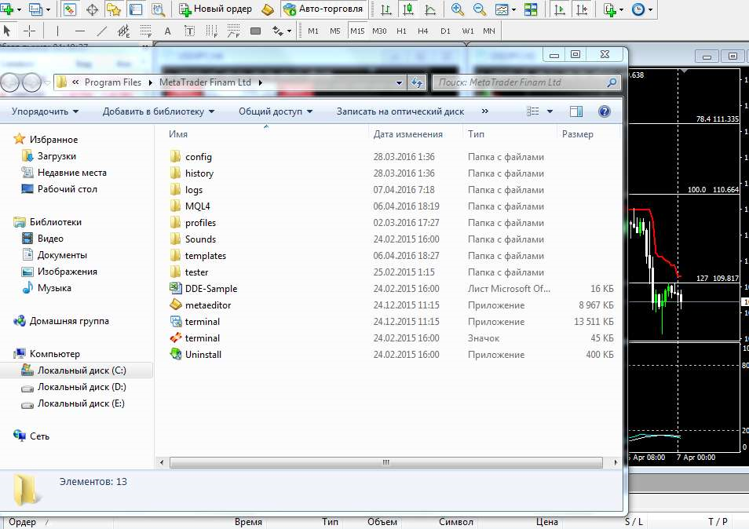Toggle chart shift button

click(x=582, y=9)
